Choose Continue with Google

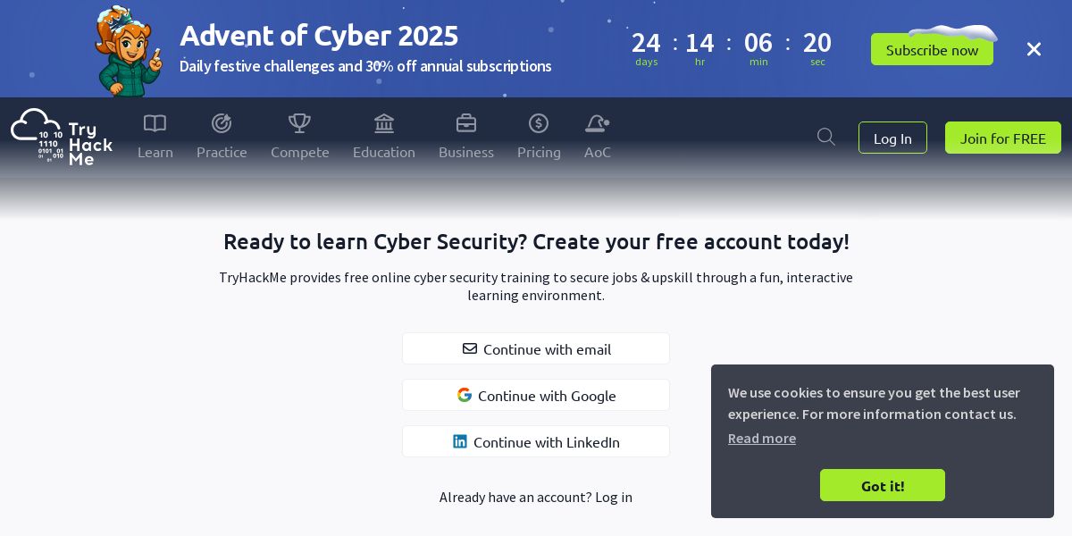click(x=536, y=395)
